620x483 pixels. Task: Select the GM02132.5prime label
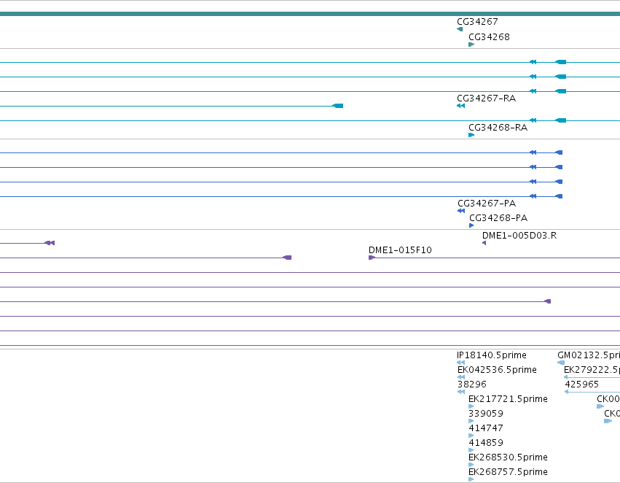[589, 355]
